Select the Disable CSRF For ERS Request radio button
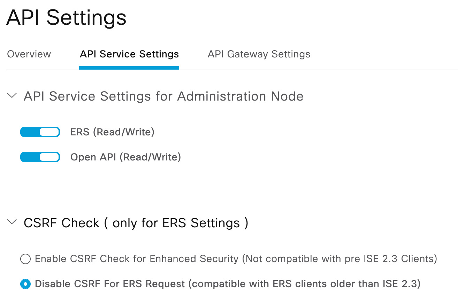Viewport: 458px width, 300px height. (x=25, y=284)
